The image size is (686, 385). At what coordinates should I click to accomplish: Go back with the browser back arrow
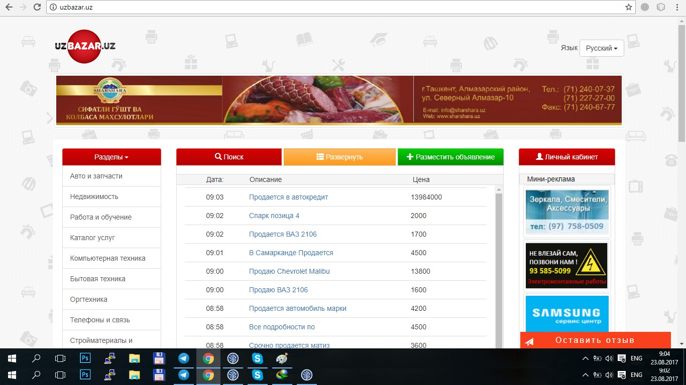(x=9, y=8)
